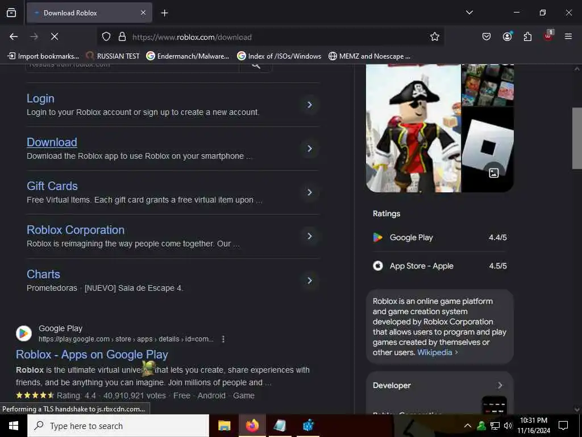Stop loading the page
This screenshot has height=437, width=582.
54,36
